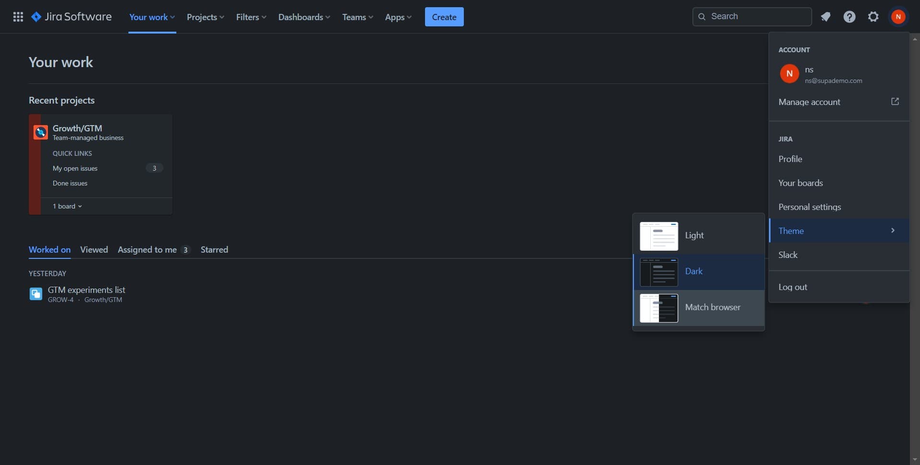
Task: Choose Match browser theme
Action: pos(713,307)
